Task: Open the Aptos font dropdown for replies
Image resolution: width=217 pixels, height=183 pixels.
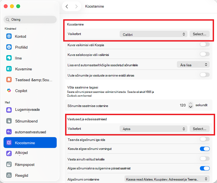Action: pyautogui.click(x=153, y=129)
